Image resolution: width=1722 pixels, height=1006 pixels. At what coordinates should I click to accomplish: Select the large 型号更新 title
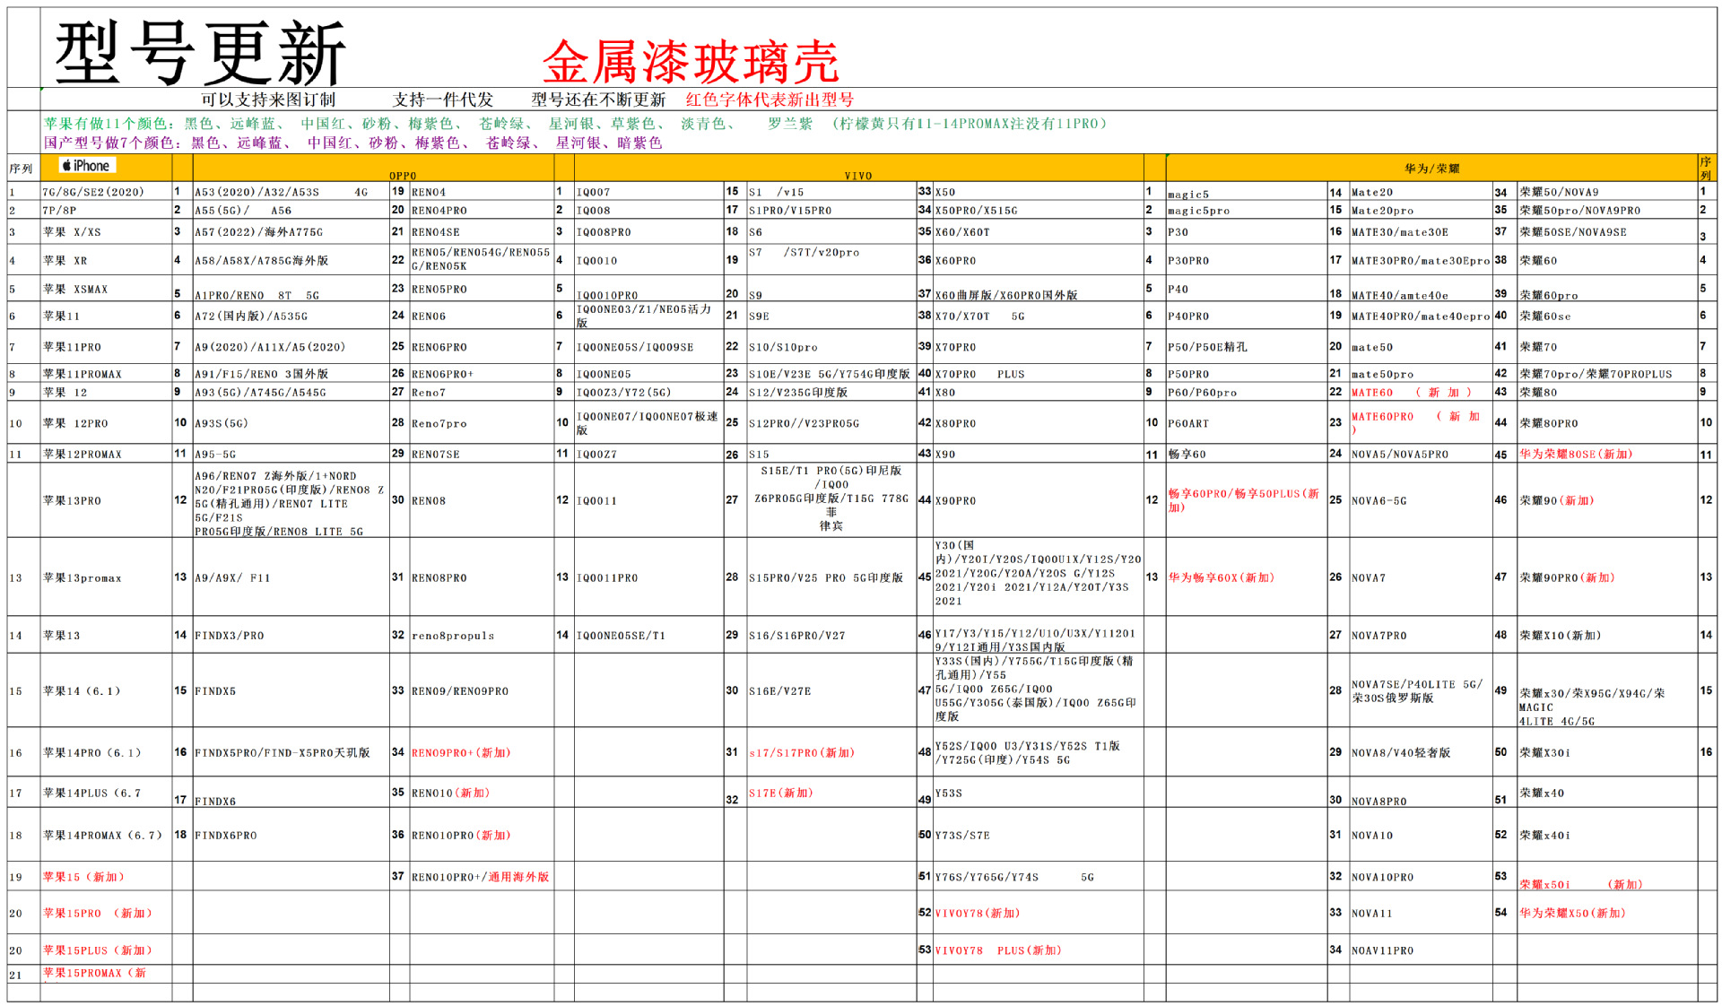coord(199,52)
